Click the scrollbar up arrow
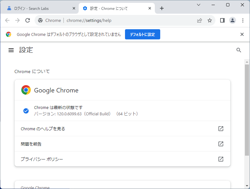 pyautogui.click(x=247, y=62)
